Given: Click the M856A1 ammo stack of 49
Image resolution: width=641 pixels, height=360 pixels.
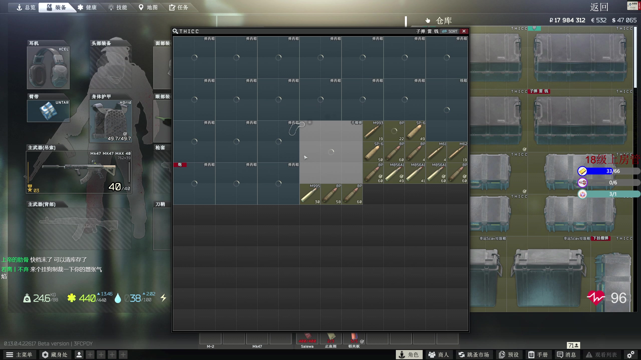Looking at the screenshot, I should pos(394,173).
